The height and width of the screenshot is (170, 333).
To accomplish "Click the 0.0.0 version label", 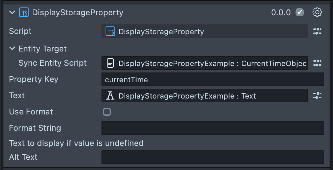I will tap(281, 13).
